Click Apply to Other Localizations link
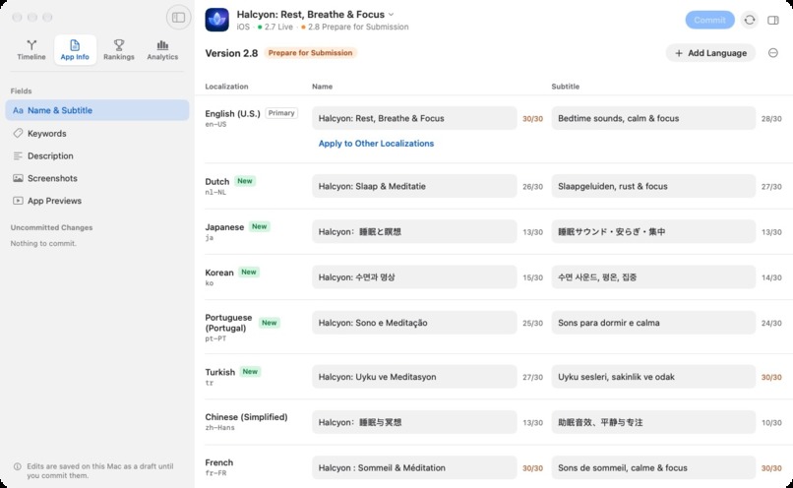This screenshot has height=488, width=793. [376, 144]
